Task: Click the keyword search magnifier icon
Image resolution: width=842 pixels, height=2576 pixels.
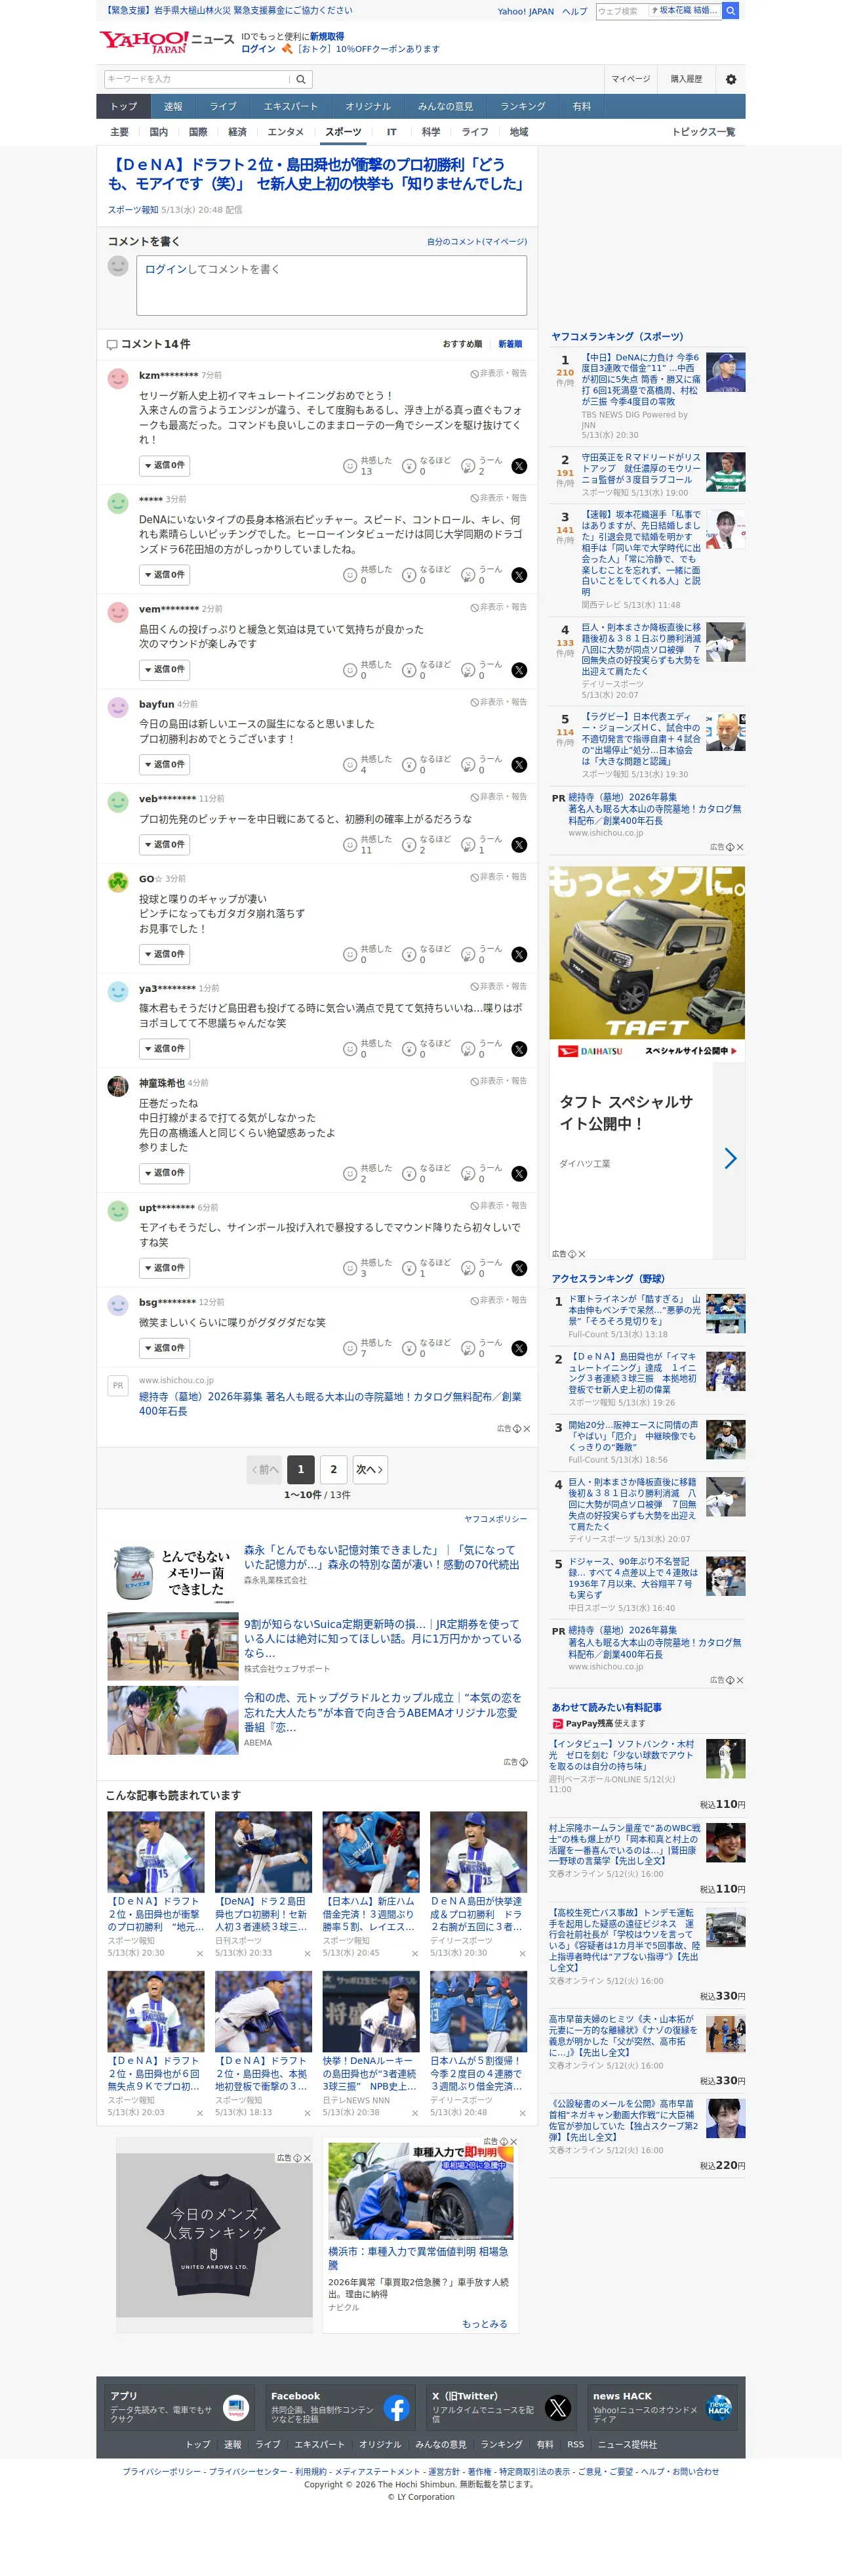Action: [x=300, y=79]
